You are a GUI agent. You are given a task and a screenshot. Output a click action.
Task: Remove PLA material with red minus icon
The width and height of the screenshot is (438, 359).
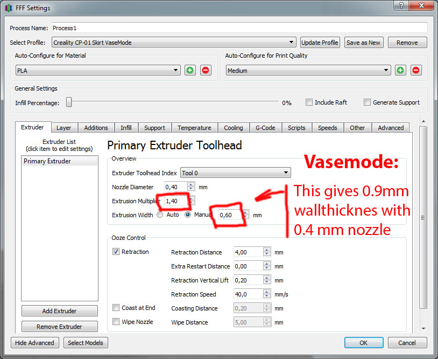206,70
